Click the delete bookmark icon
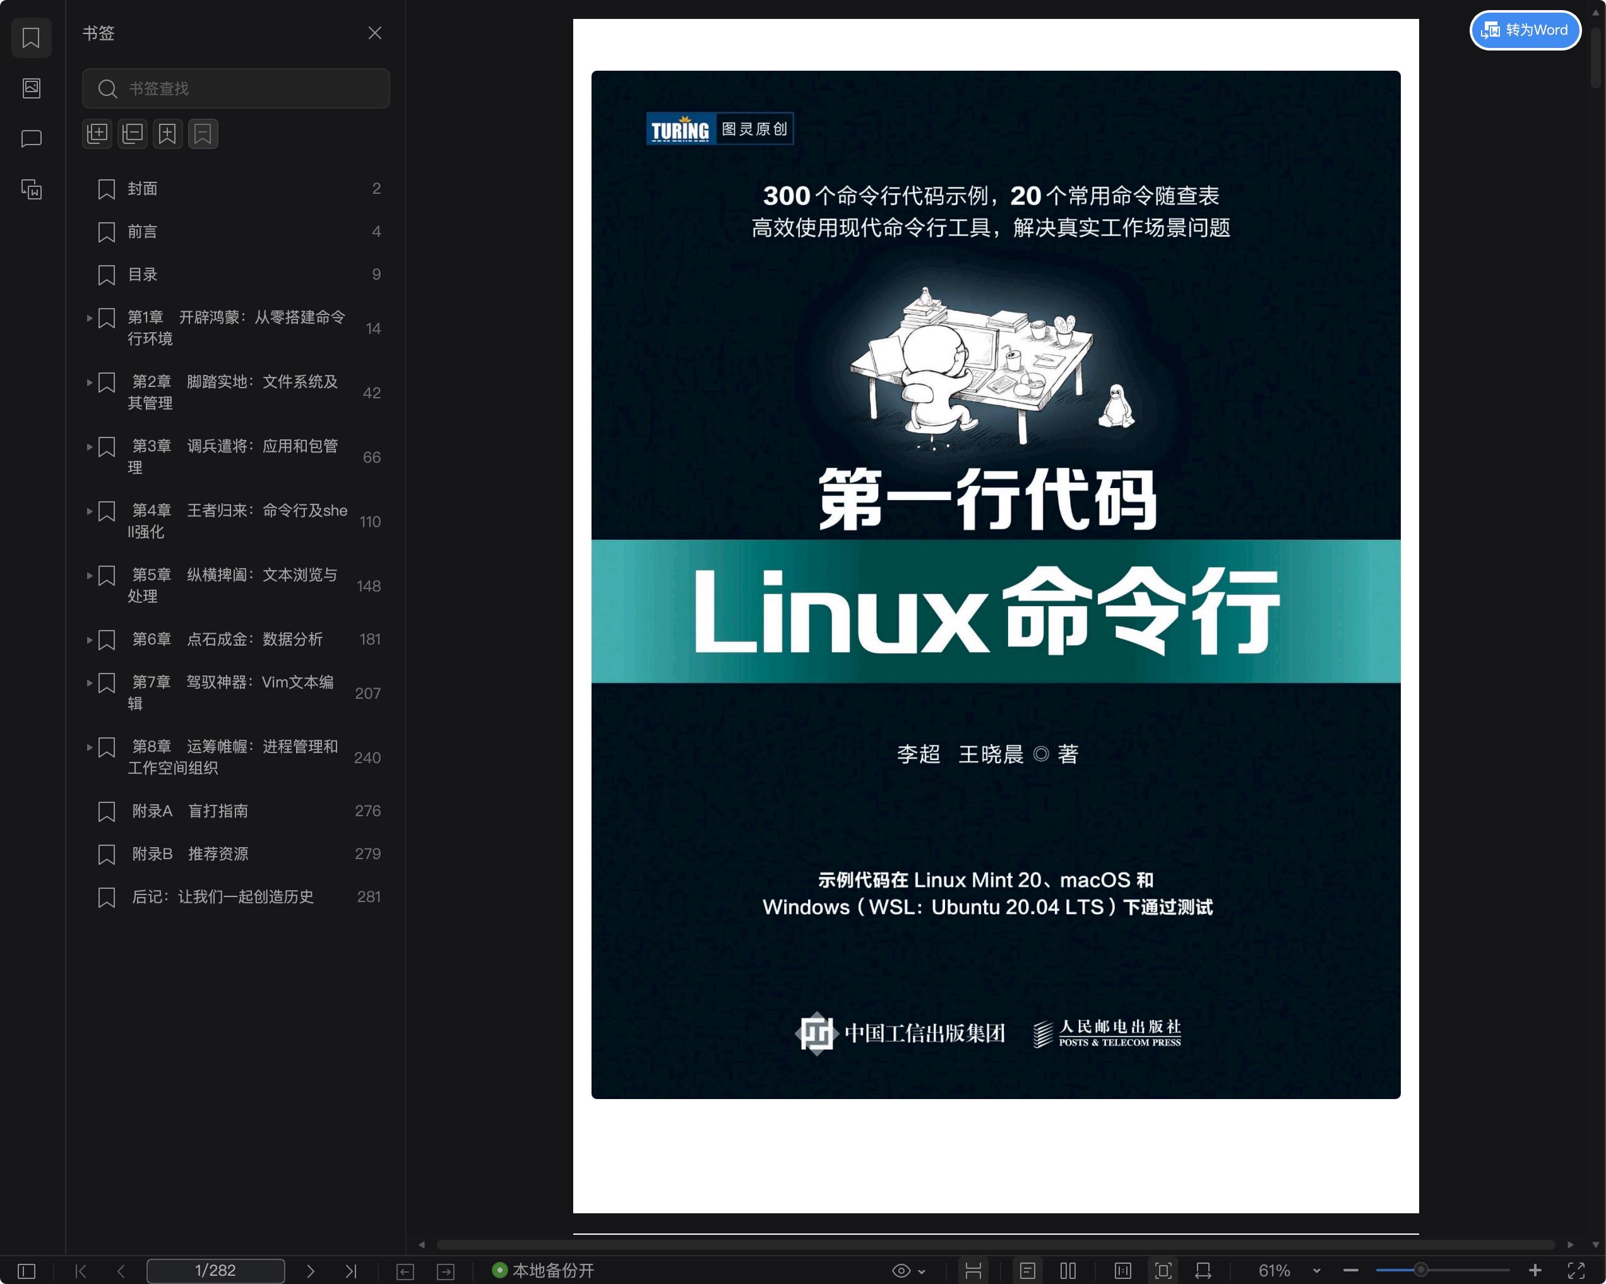This screenshot has height=1284, width=1606. [203, 134]
